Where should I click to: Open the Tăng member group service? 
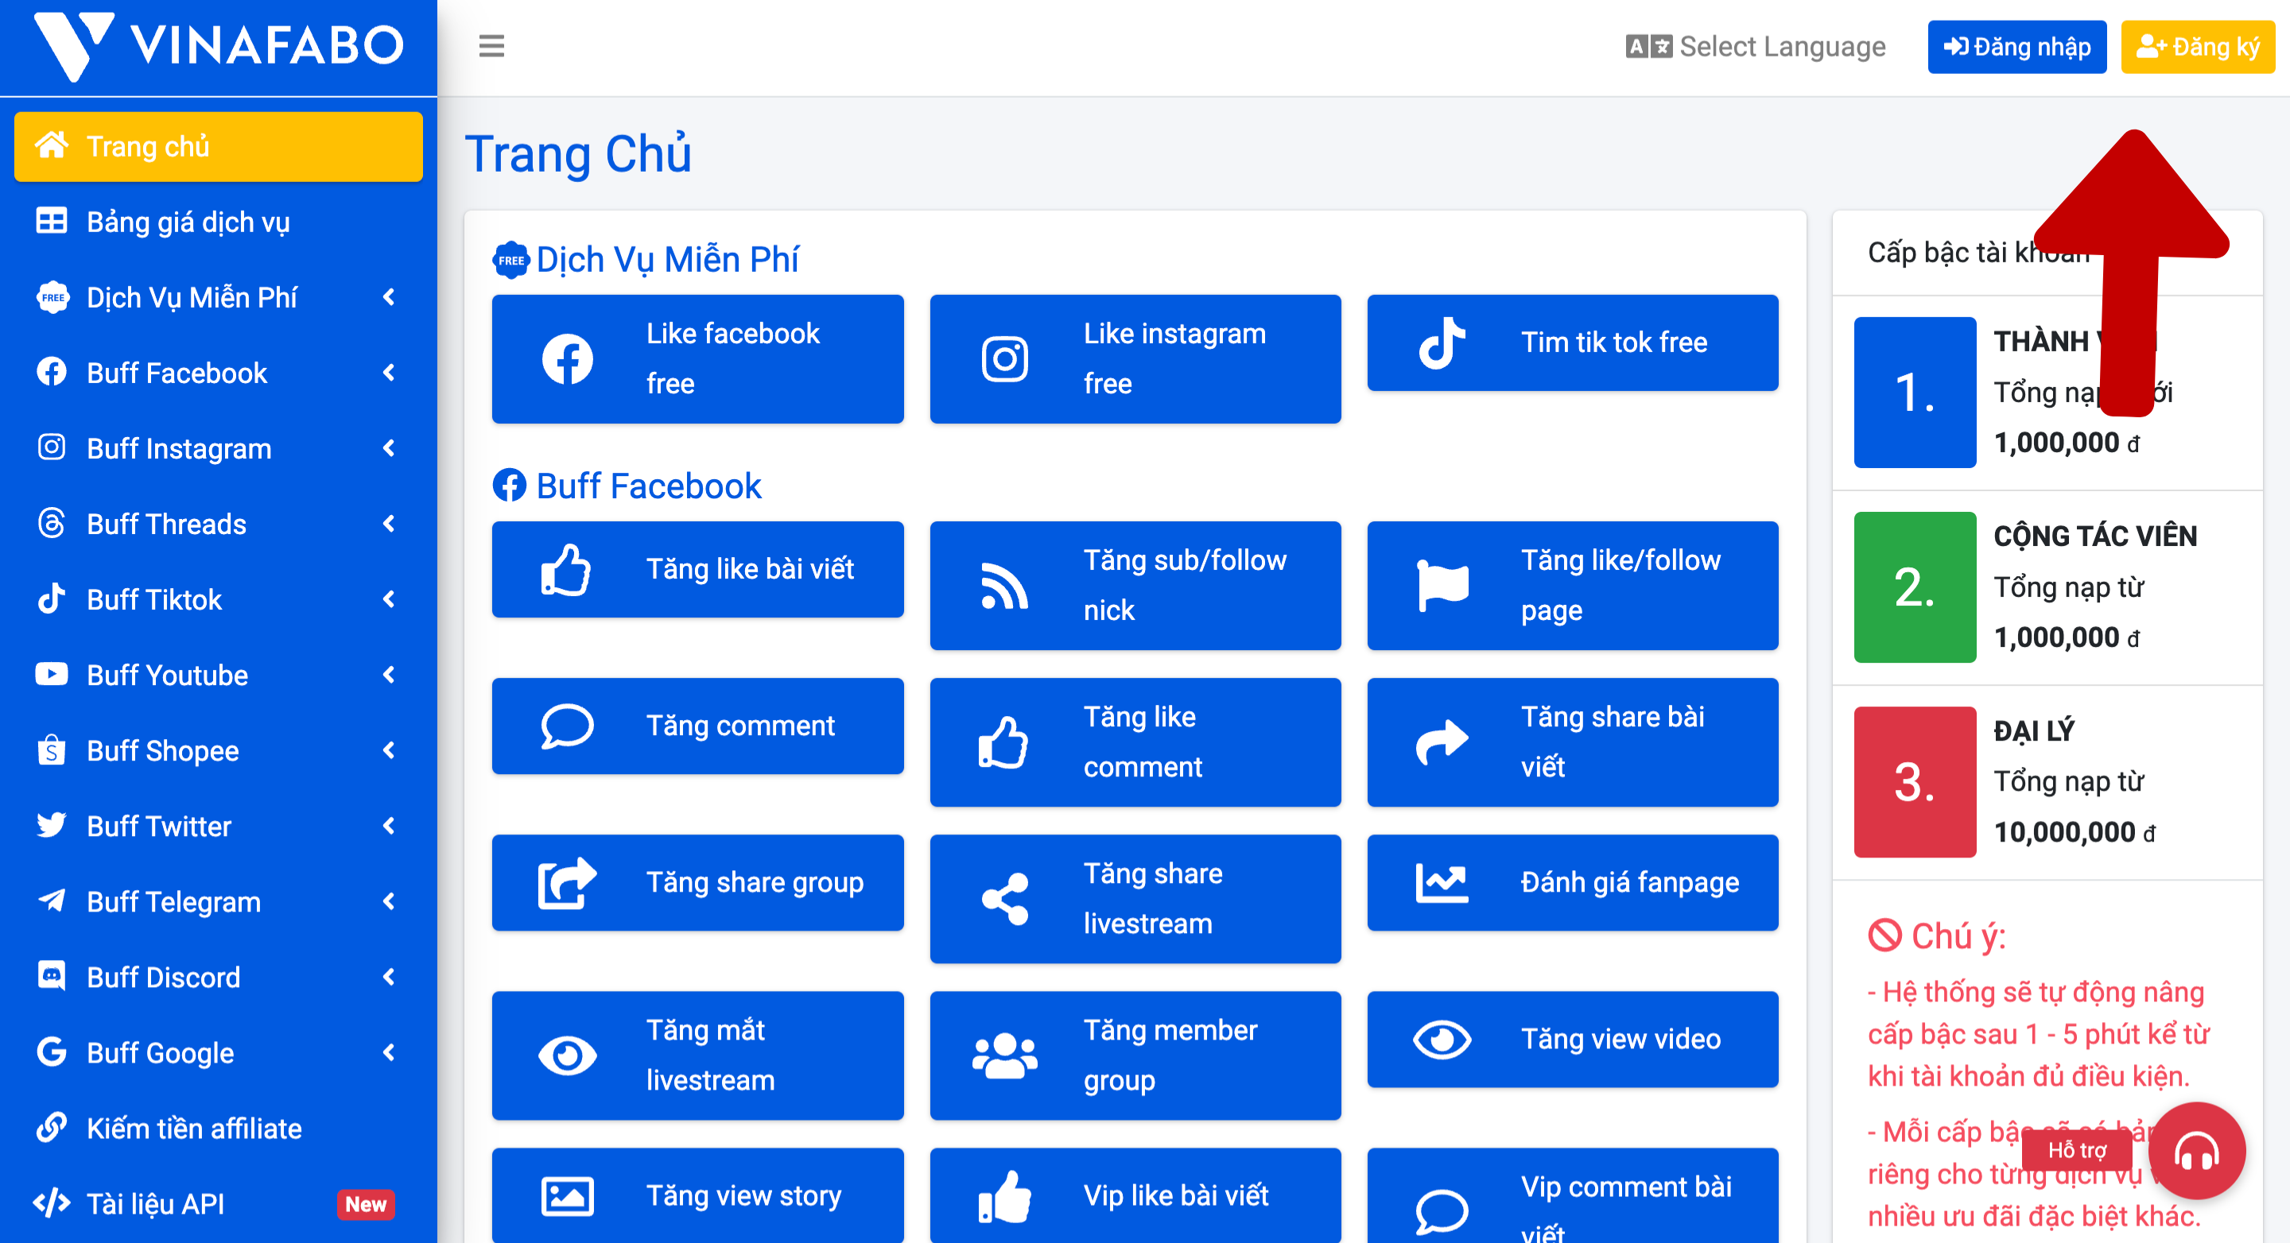pyautogui.click(x=1135, y=1055)
